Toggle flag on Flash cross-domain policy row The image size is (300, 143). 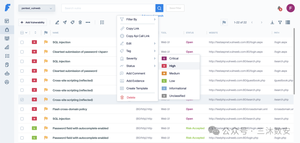point(46,109)
